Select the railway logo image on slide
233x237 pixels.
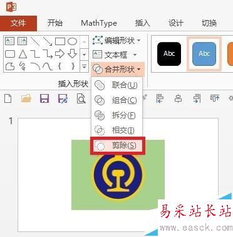(x=118, y=177)
